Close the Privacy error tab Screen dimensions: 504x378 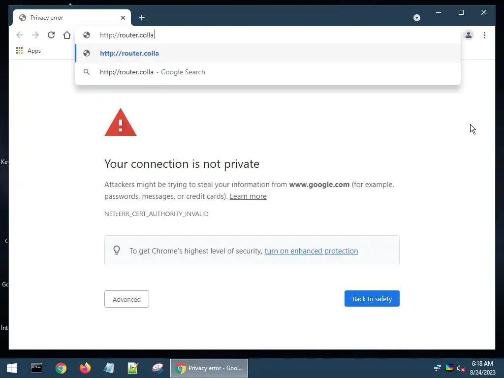tap(123, 18)
